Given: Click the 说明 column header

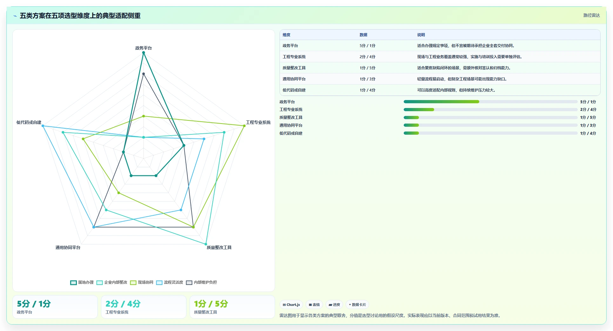Looking at the screenshot, I should [421, 35].
